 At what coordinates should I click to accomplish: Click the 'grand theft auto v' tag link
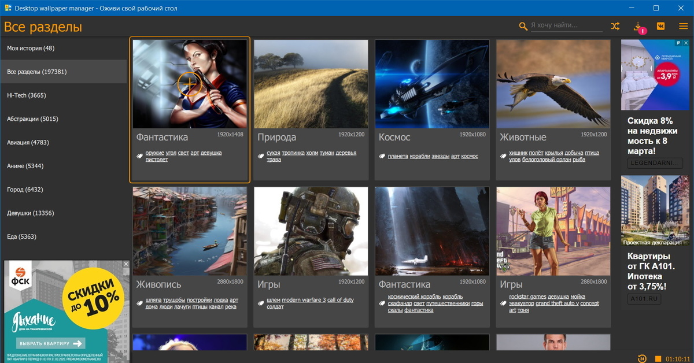[x=556, y=303]
